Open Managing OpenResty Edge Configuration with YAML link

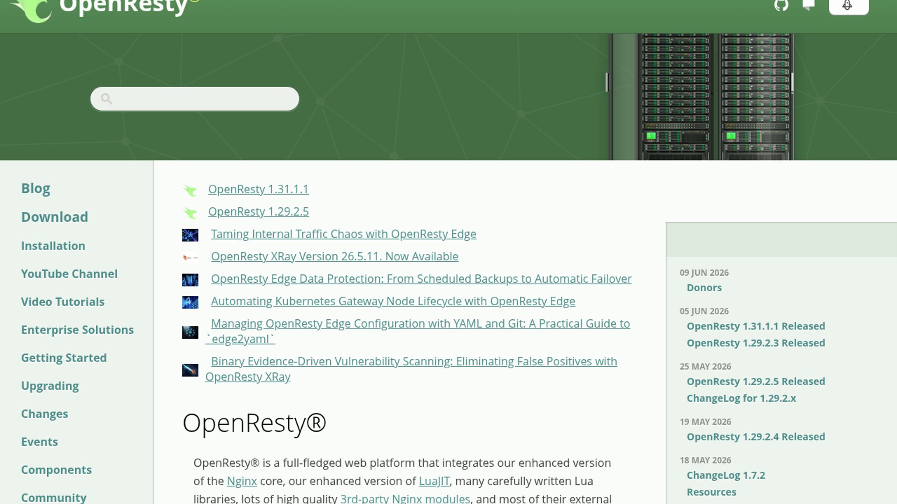pyautogui.click(x=418, y=331)
